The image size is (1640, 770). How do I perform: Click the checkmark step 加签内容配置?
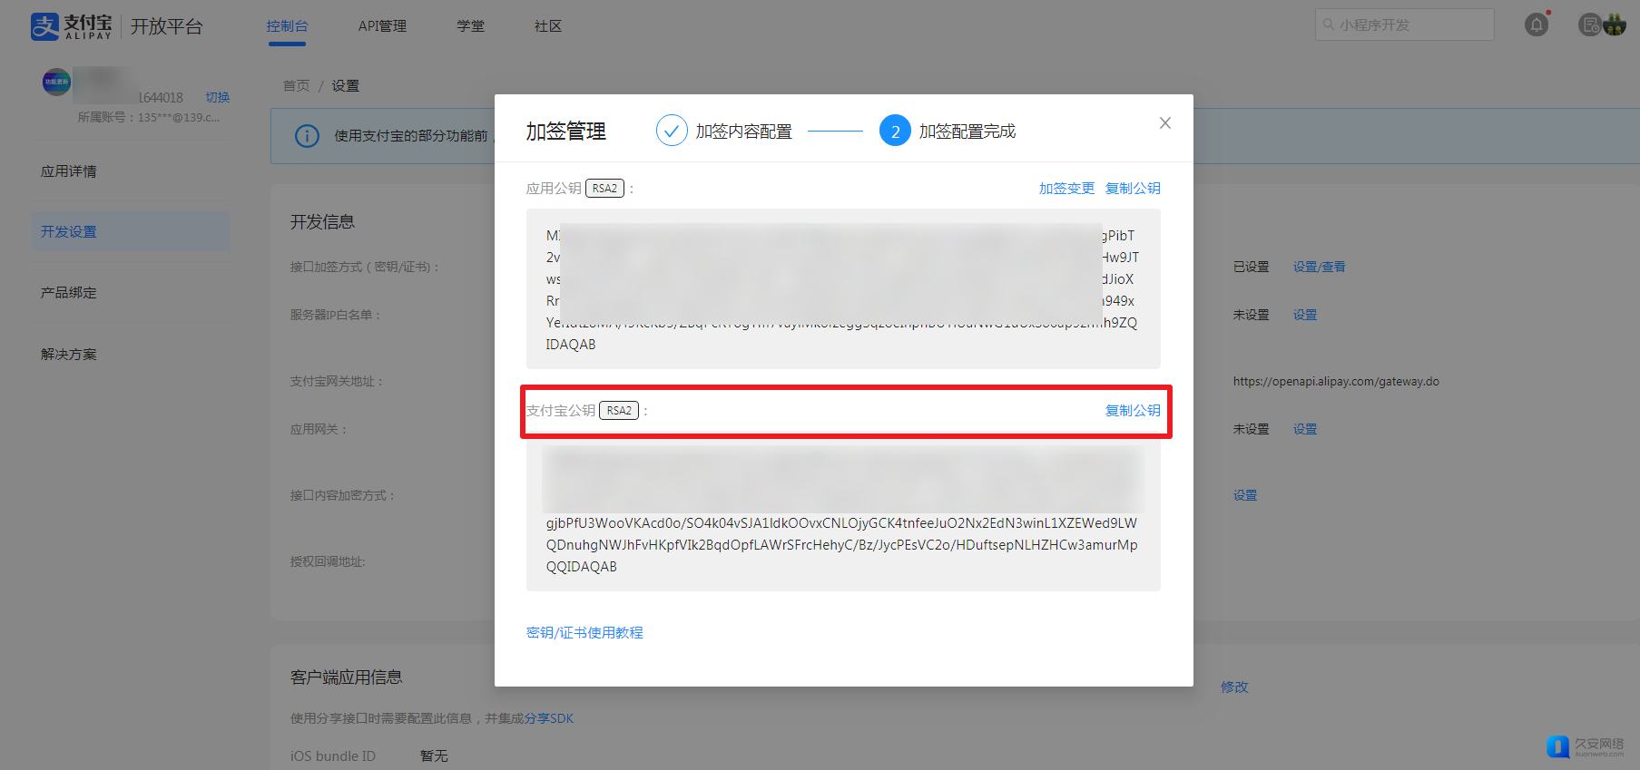pyautogui.click(x=672, y=132)
